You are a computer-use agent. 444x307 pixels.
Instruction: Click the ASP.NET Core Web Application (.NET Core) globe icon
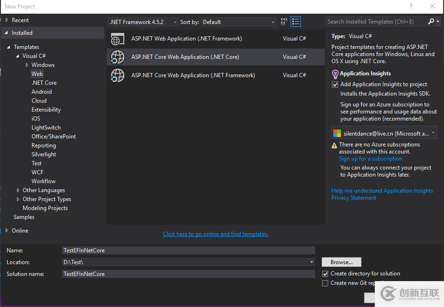click(x=117, y=57)
